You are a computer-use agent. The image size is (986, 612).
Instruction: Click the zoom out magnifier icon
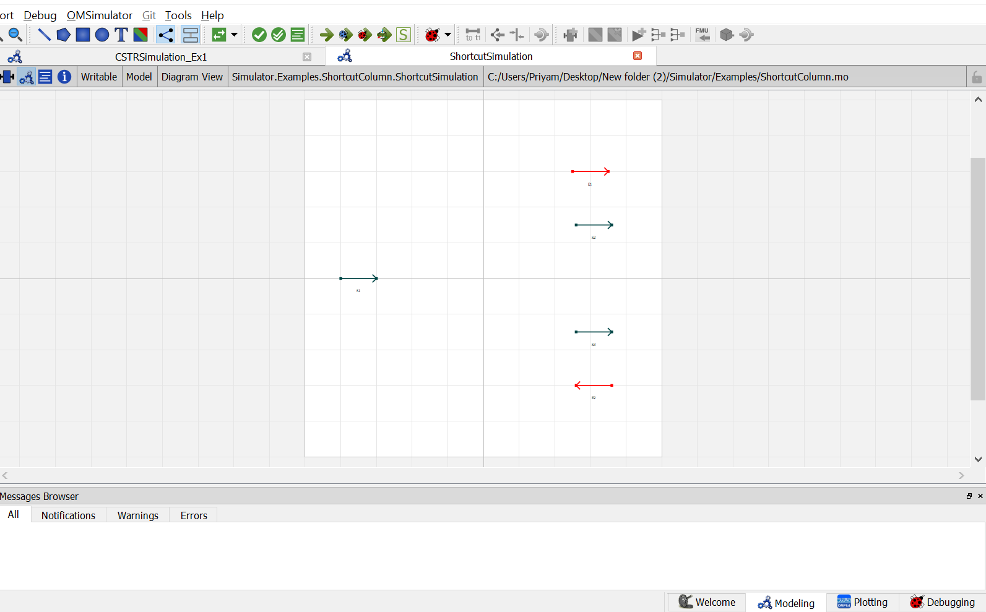coord(15,35)
